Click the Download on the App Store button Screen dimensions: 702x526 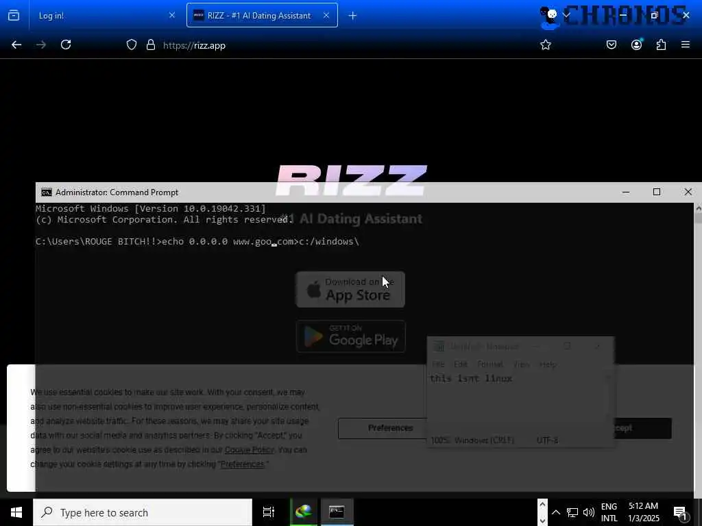click(350, 290)
